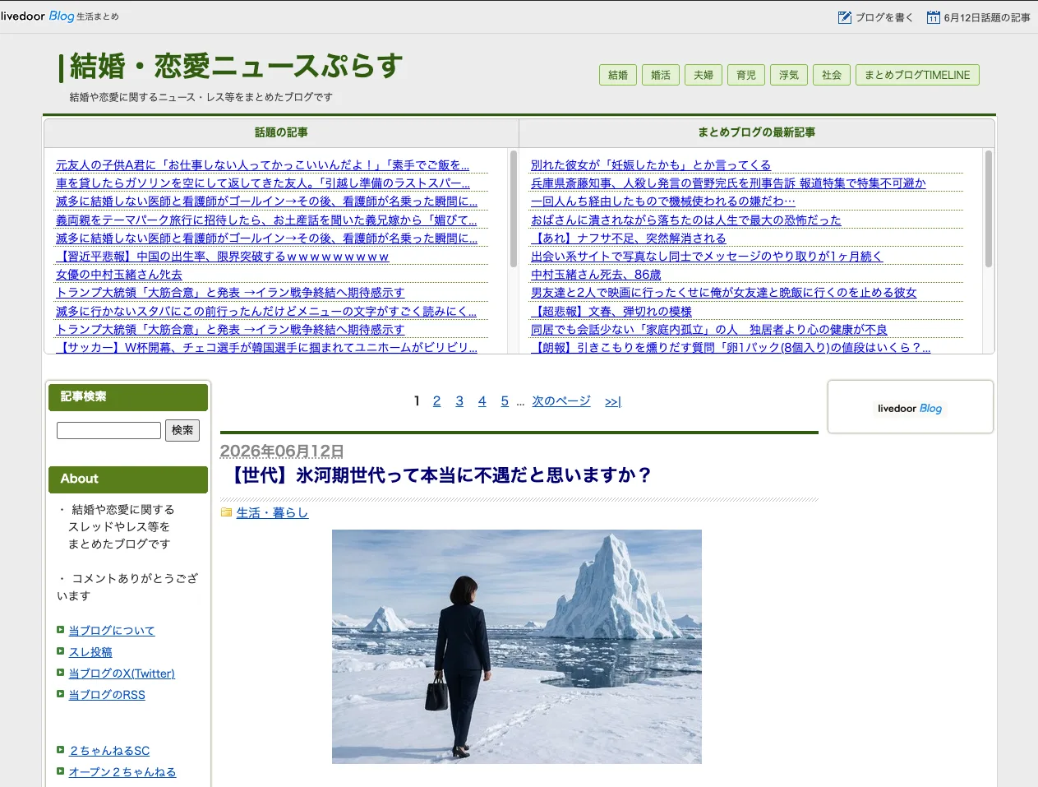Focus the 記事検索 text input field
1038x787 pixels.
(108, 430)
